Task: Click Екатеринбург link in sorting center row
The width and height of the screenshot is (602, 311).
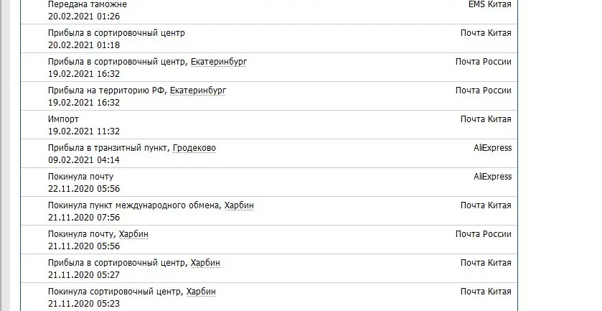Action: click(x=218, y=62)
